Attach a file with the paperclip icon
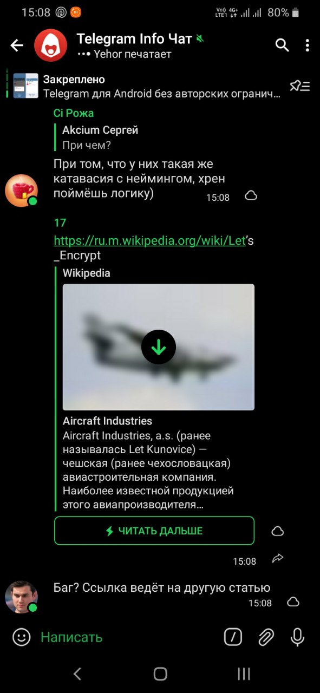 coord(266,637)
